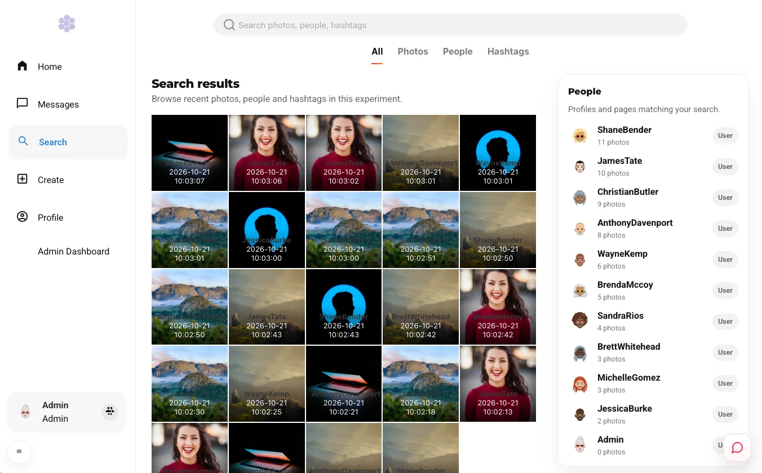Click AnthonyDavenport's avatar in People list
The image size is (762, 473).
[x=580, y=229]
